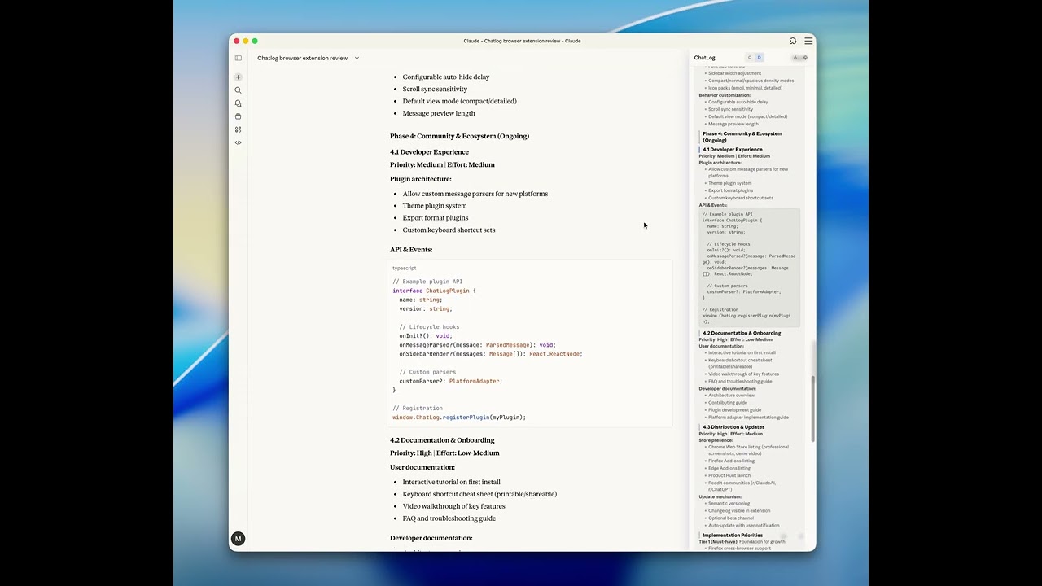Open the hamburger menu in title bar

[808, 41]
